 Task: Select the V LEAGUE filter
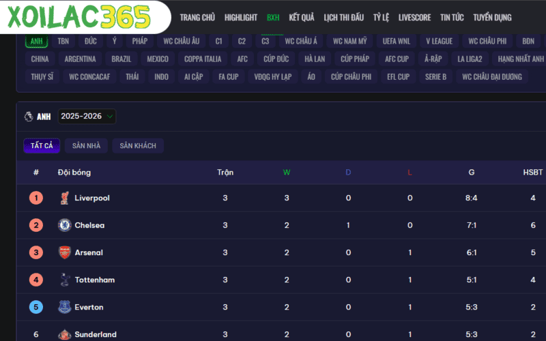(x=439, y=41)
